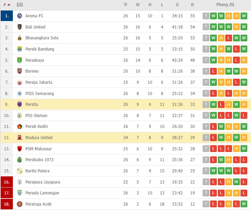Click Bhayangkara Solo's red L form badge
251x210 pixels.
point(229,38)
